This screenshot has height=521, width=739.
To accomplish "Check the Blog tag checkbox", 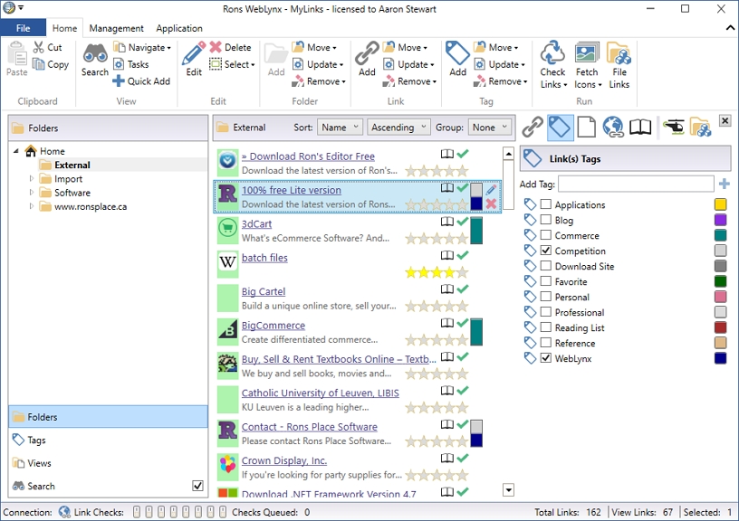I will (546, 220).
